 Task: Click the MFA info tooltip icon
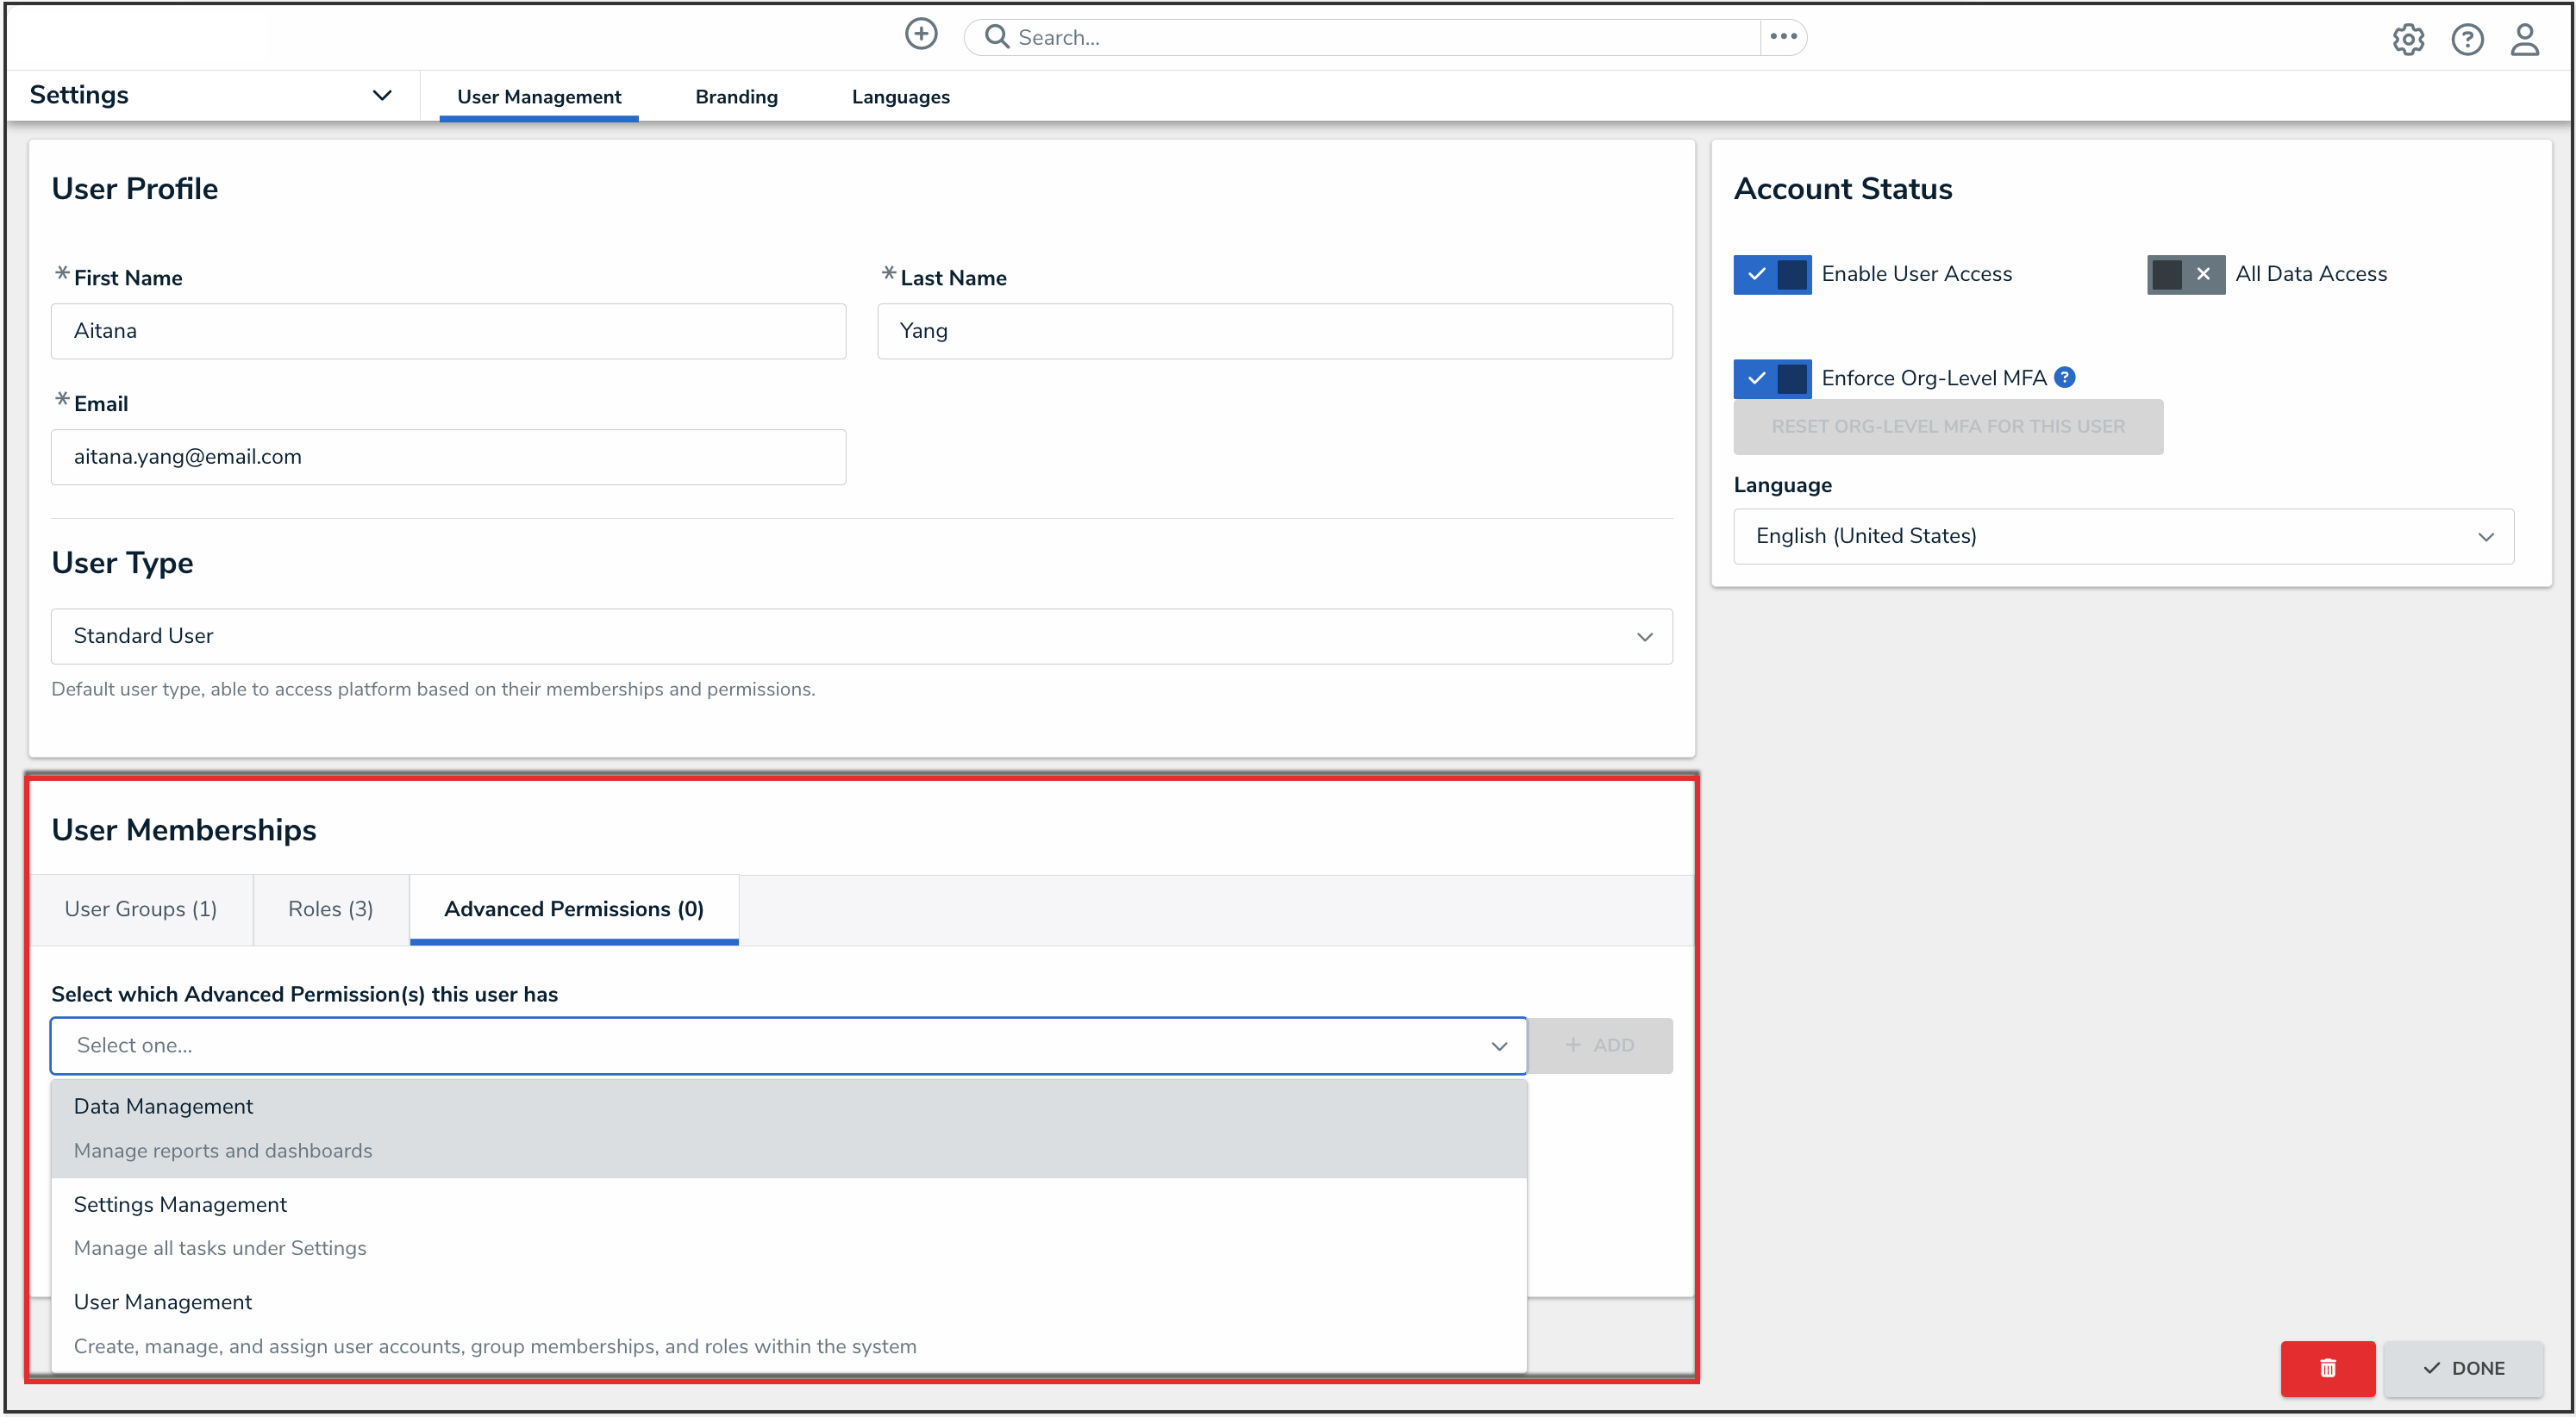coord(2064,377)
